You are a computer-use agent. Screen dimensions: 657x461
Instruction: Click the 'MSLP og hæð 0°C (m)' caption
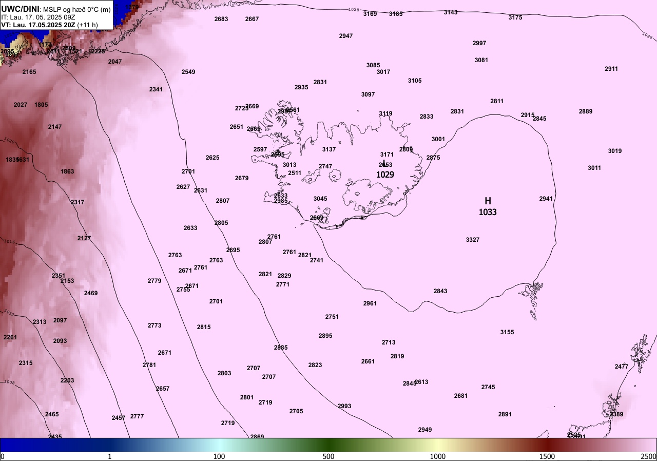[x=76, y=9]
